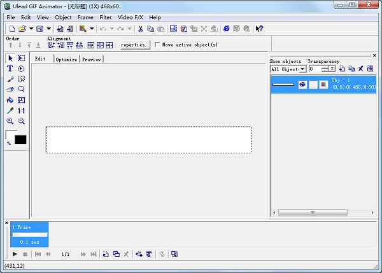
Task: Toggle lock box for Obj - 1
Action: [313, 85]
